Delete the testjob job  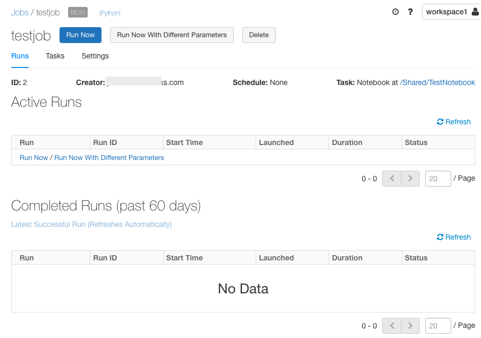click(259, 35)
